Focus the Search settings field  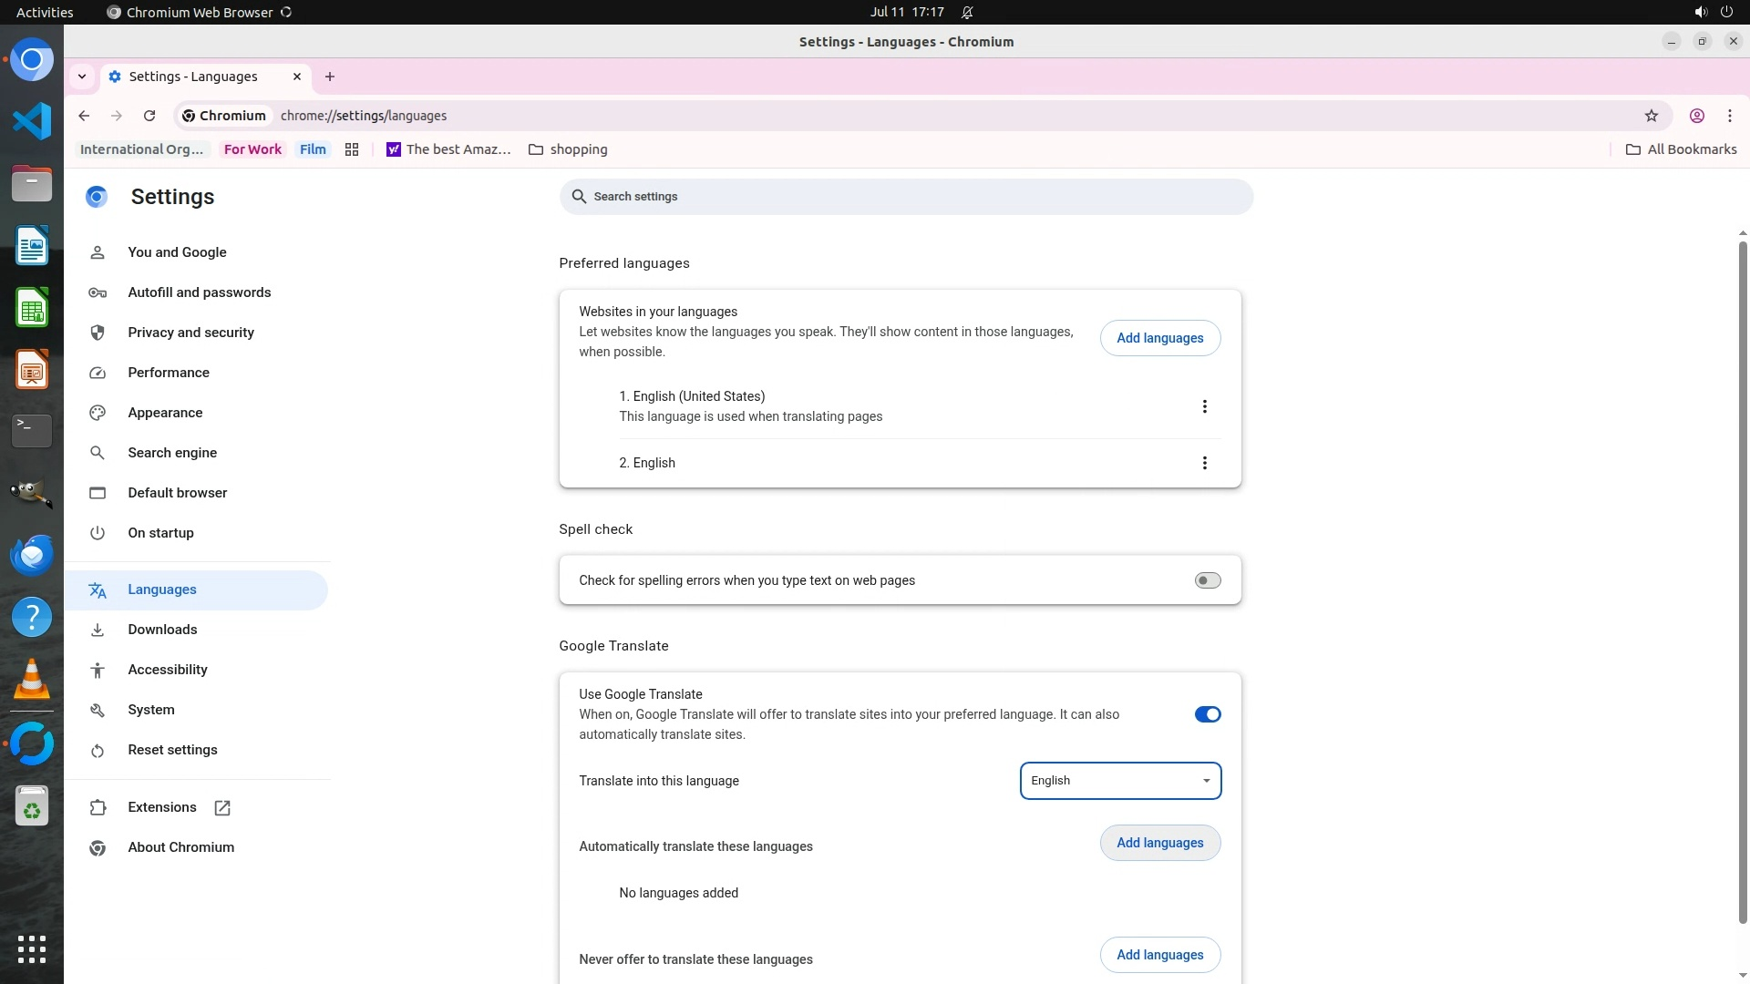(x=906, y=197)
